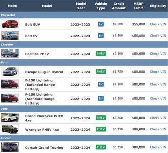Click EV badge for F-150 Lightning Extended Range
Viewport: 168px width, 153px height.
[101, 84]
